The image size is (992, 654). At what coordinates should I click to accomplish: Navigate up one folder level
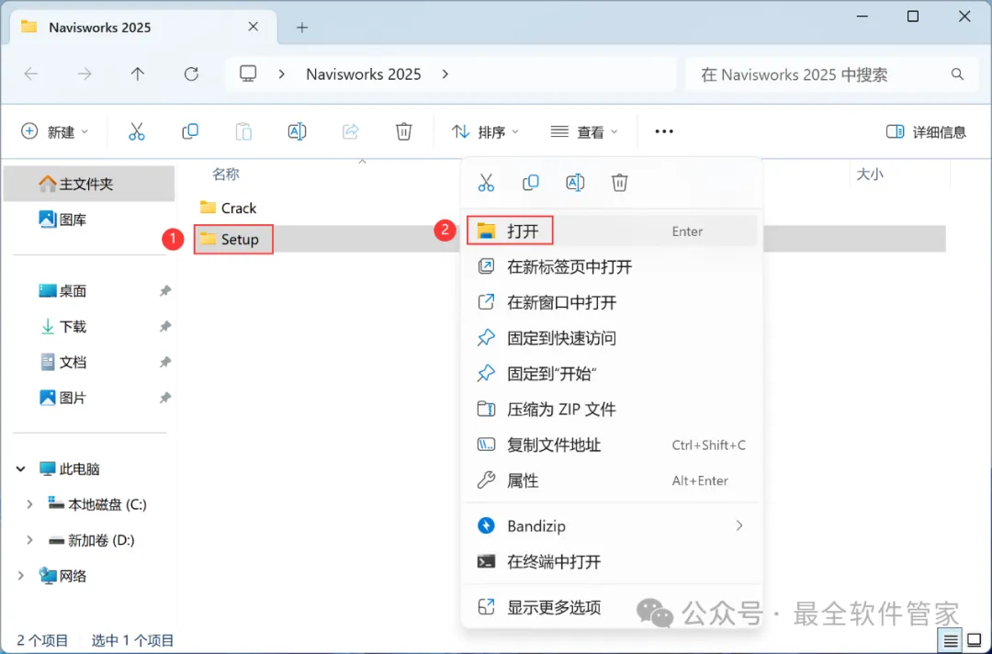pyautogui.click(x=137, y=74)
